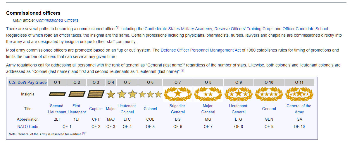Click the Major single-star insignia

pos(111,94)
